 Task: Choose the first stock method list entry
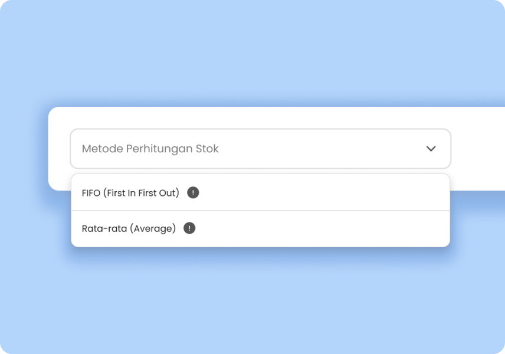tap(260, 192)
